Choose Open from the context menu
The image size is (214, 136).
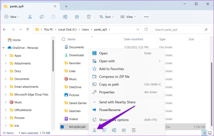coord(127,53)
